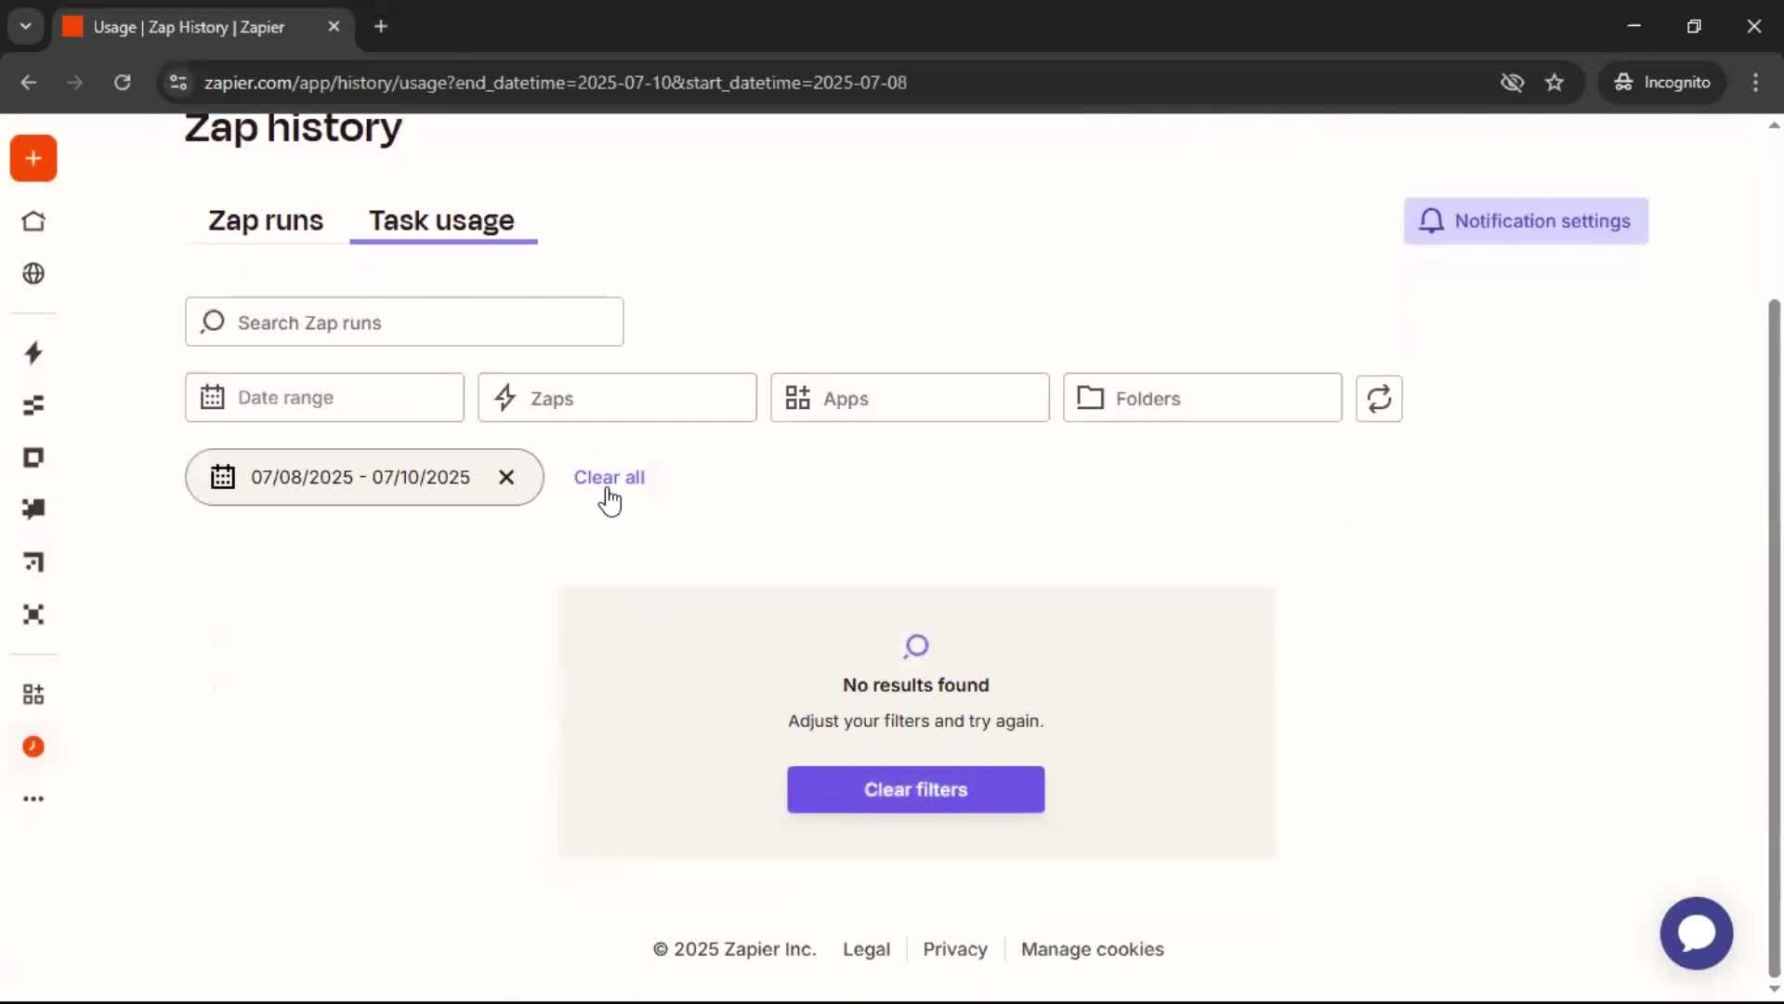Go back with browser back arrow

click(29, 82)
